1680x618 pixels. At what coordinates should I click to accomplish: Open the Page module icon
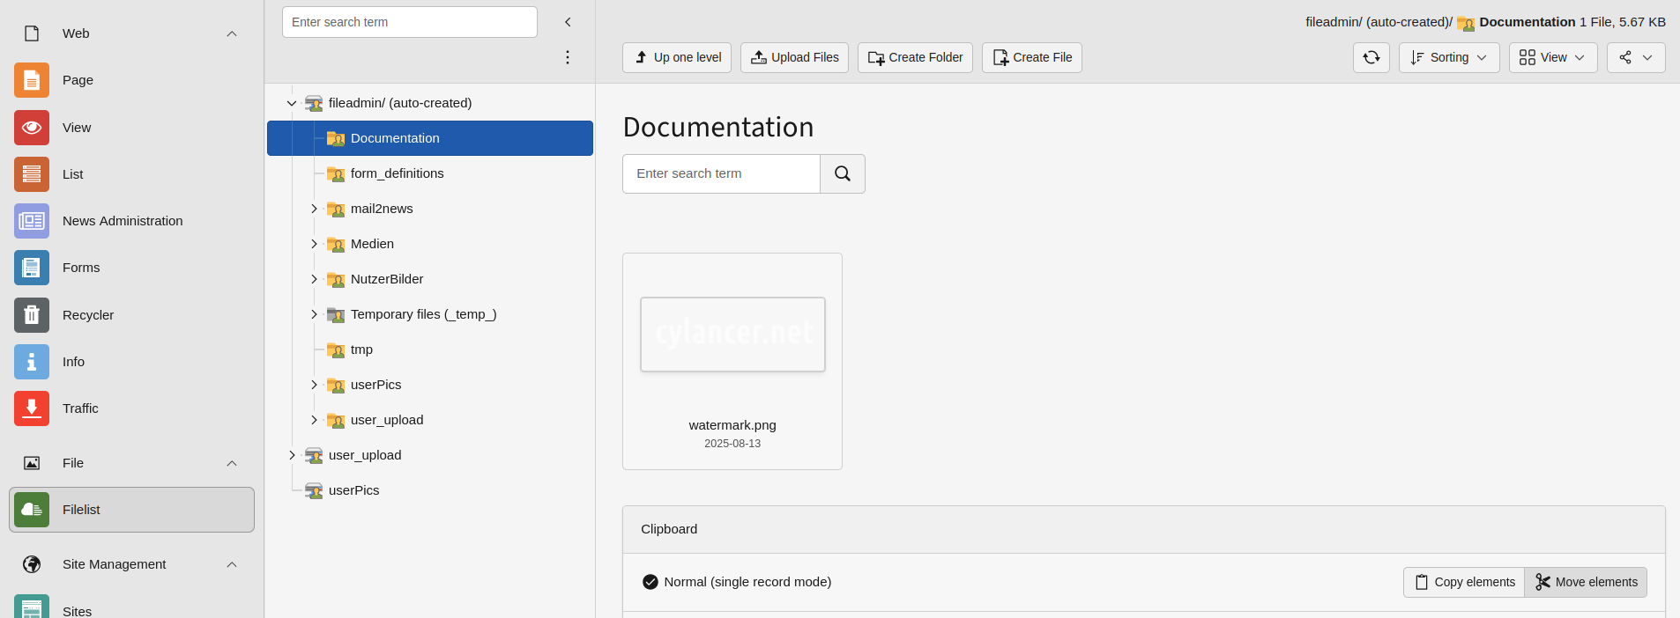point(32,80)
